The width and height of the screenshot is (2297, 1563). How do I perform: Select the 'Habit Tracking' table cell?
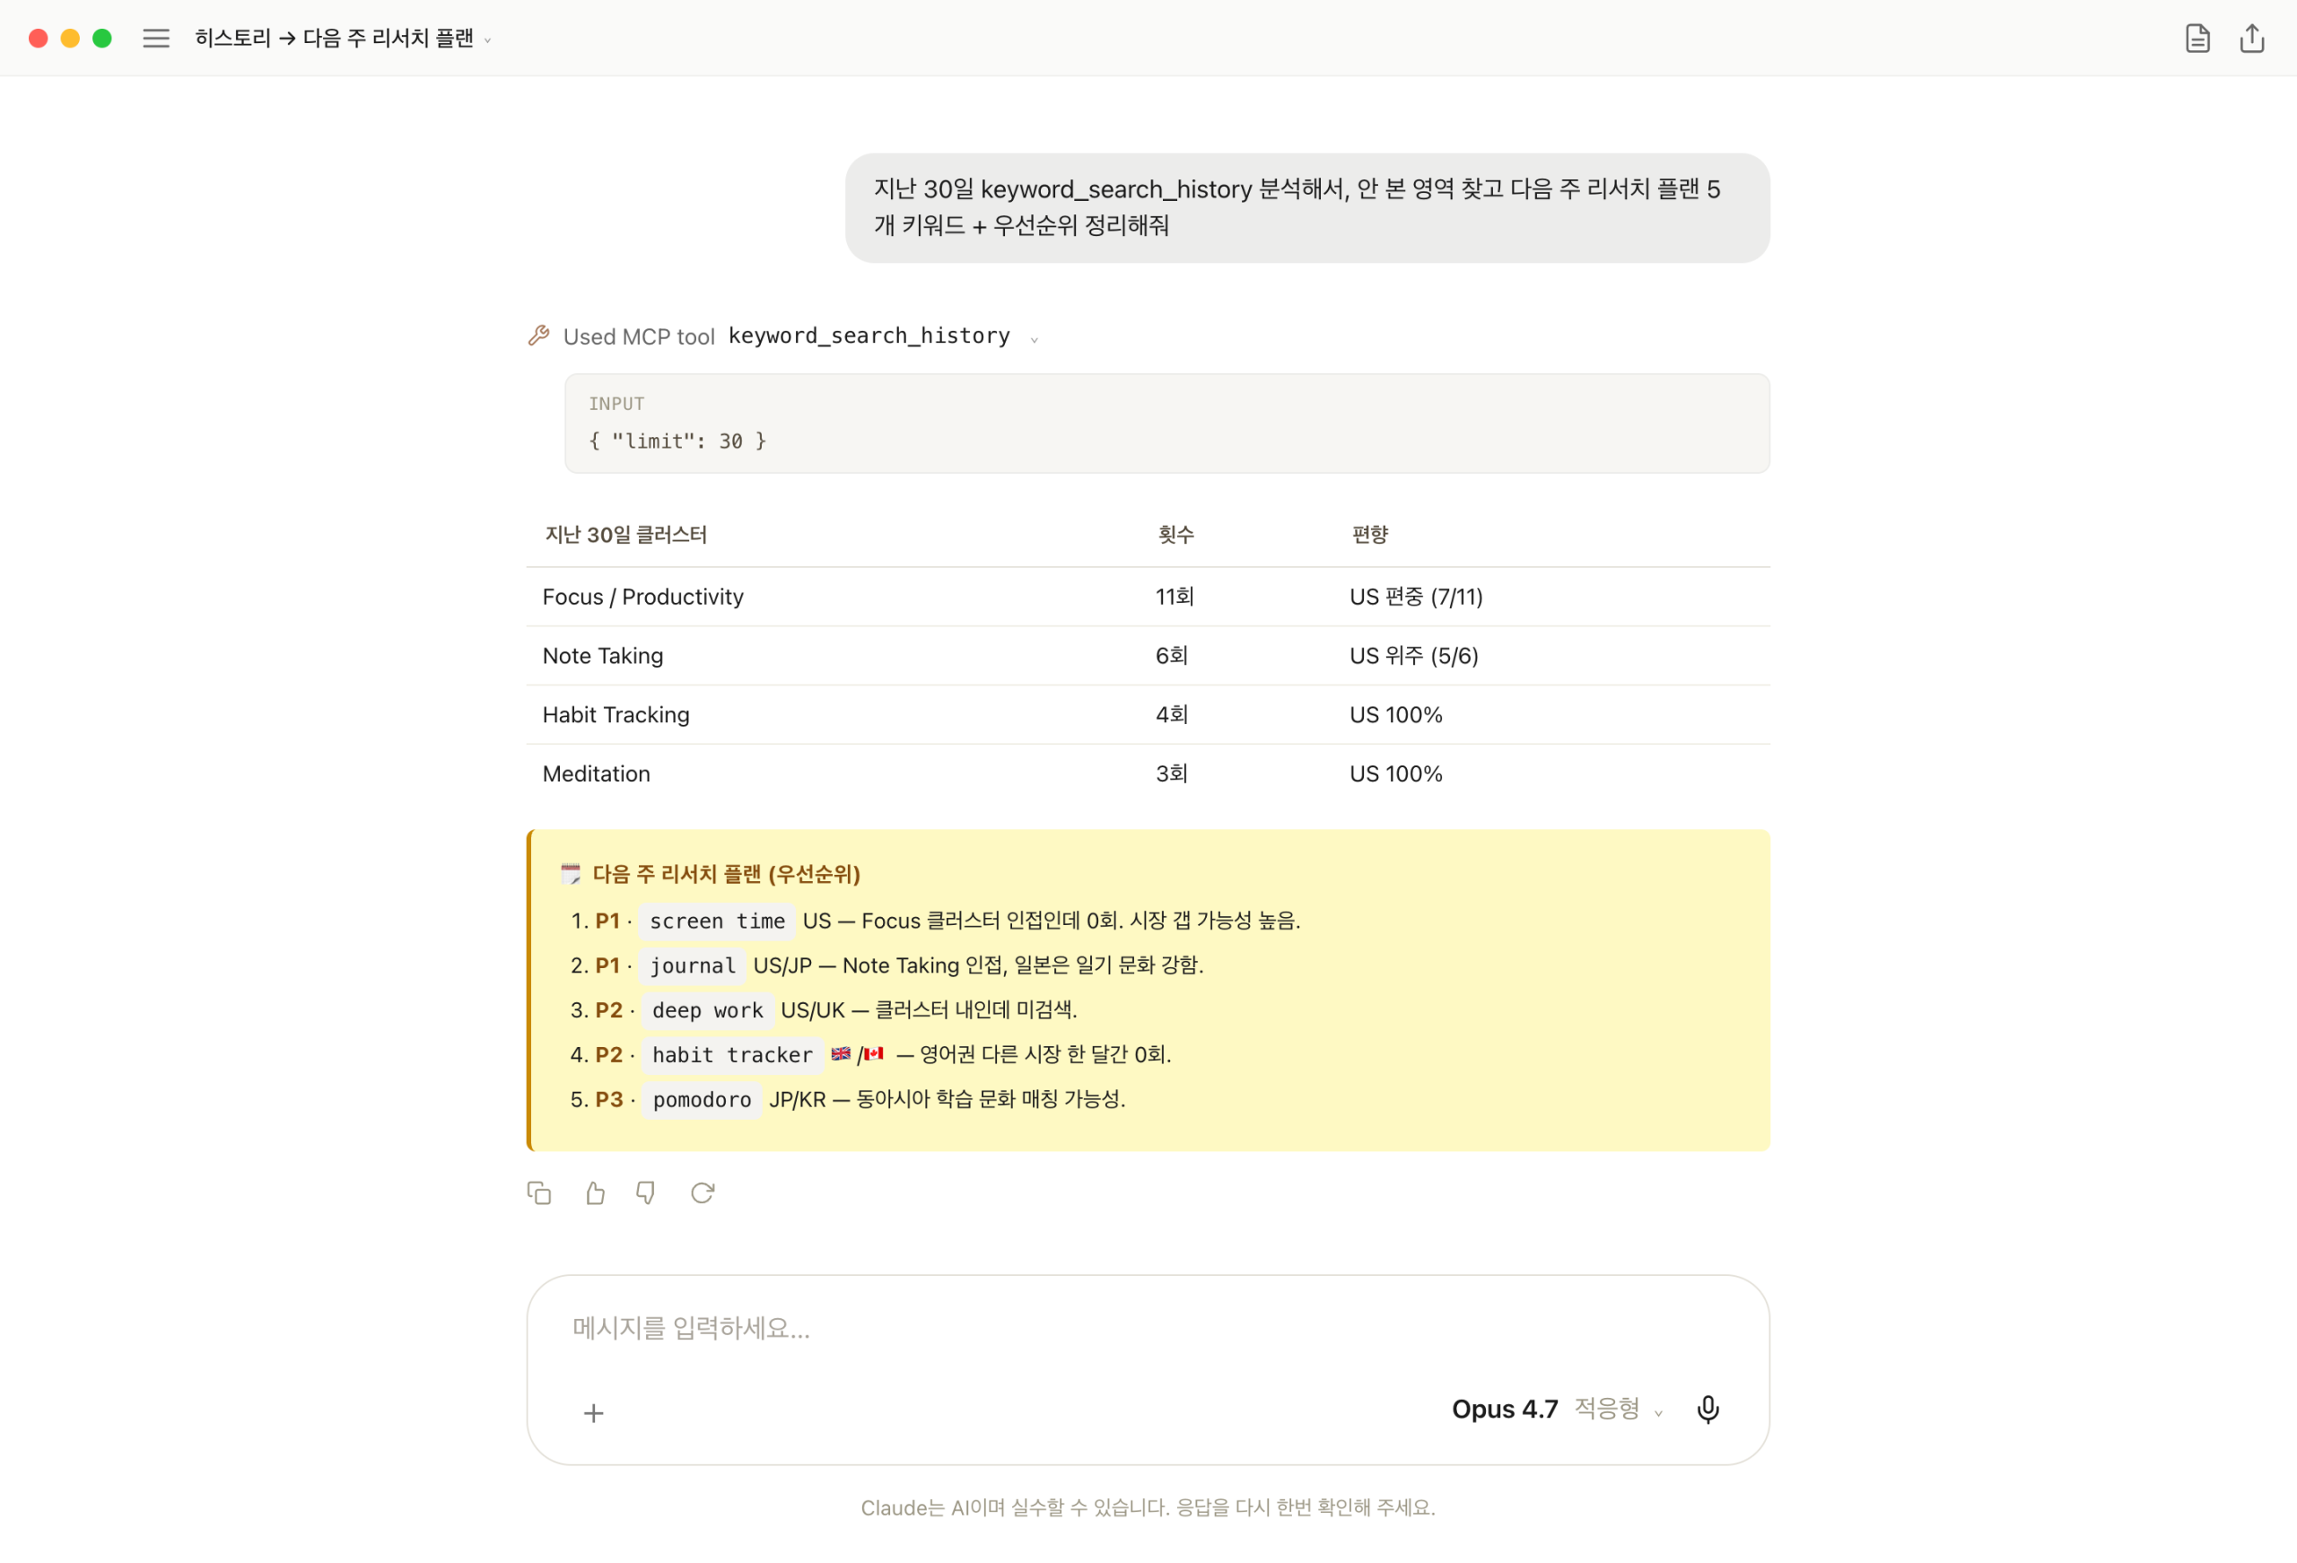616,715
